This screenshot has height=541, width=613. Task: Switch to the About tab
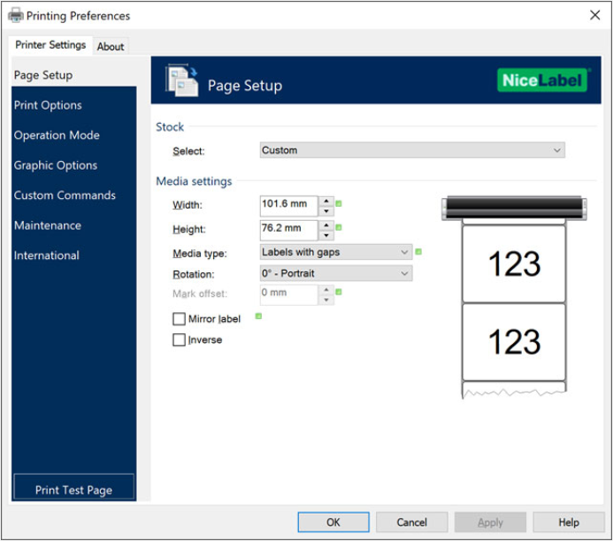(111, 46)
